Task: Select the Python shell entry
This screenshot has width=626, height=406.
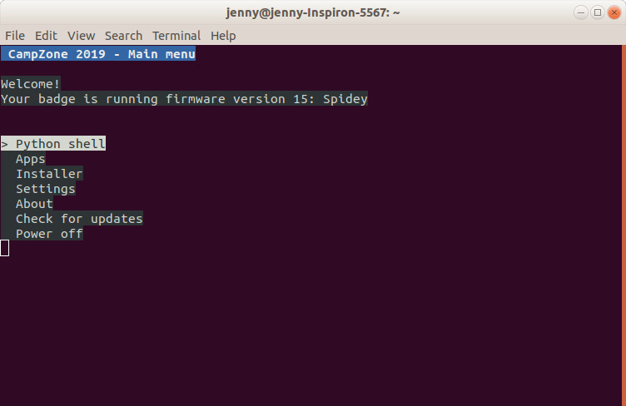Action: [60, 144]
